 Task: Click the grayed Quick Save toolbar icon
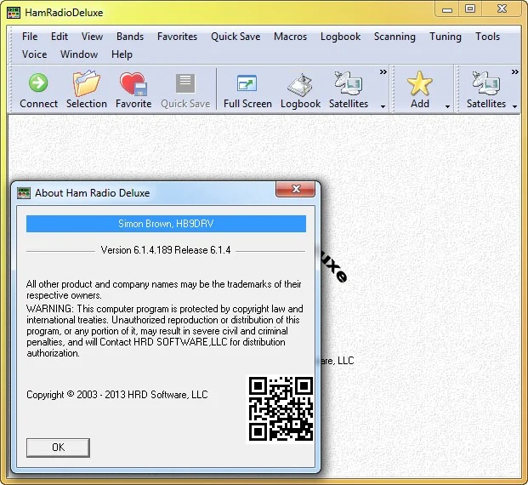coord(185,83)
